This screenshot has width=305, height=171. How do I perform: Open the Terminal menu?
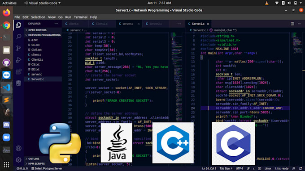pyautogui.click(x=81, y=17)
